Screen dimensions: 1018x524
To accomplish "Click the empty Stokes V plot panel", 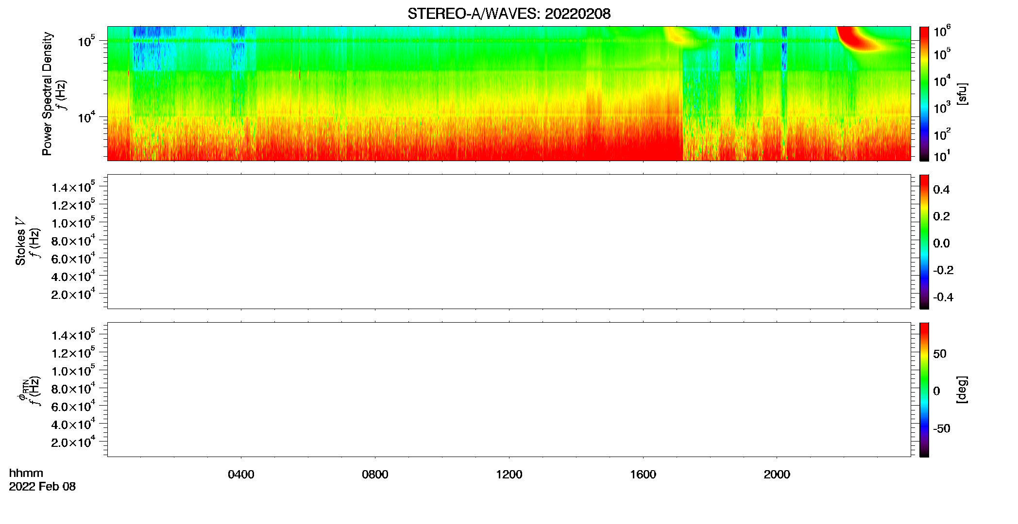I will pyautogui.click(x=509, y=242).
